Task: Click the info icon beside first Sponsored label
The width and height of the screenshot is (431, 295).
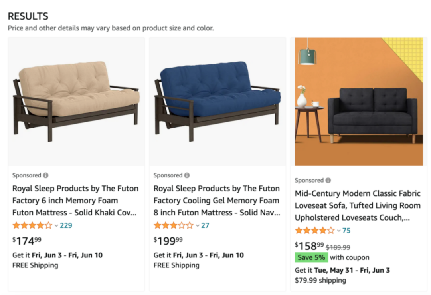Action: (46, 175)
